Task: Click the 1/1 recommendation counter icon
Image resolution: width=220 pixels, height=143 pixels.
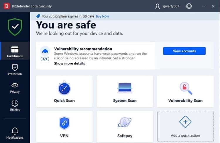Action: click(x=45, y=59)
